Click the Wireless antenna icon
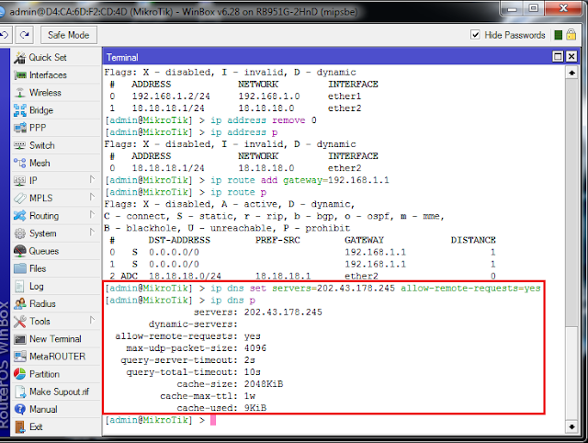 point(19,93)
